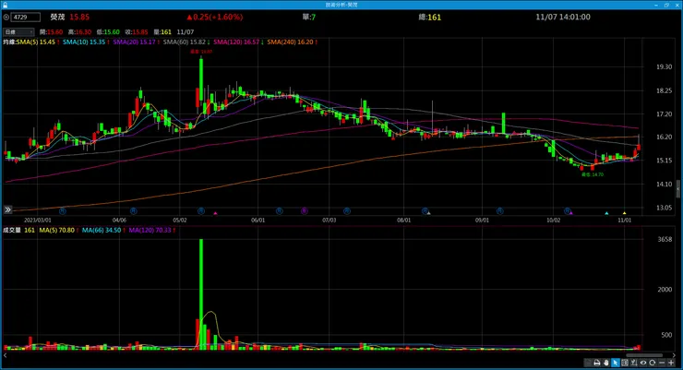This screenshot has width=683, height=370.
Task: Click the 3658 volume axis label
Action: pyautogui.click(x=665, y=239)
